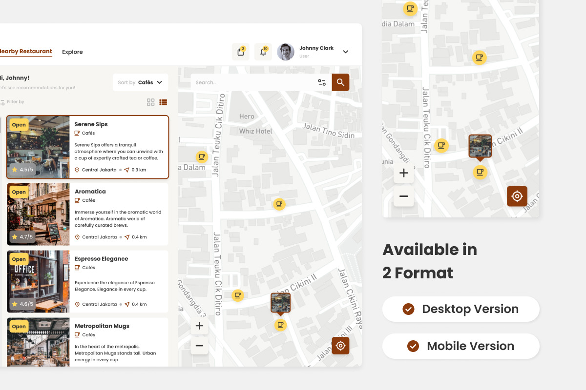Click inside the map Search field

tap(253, 82)
